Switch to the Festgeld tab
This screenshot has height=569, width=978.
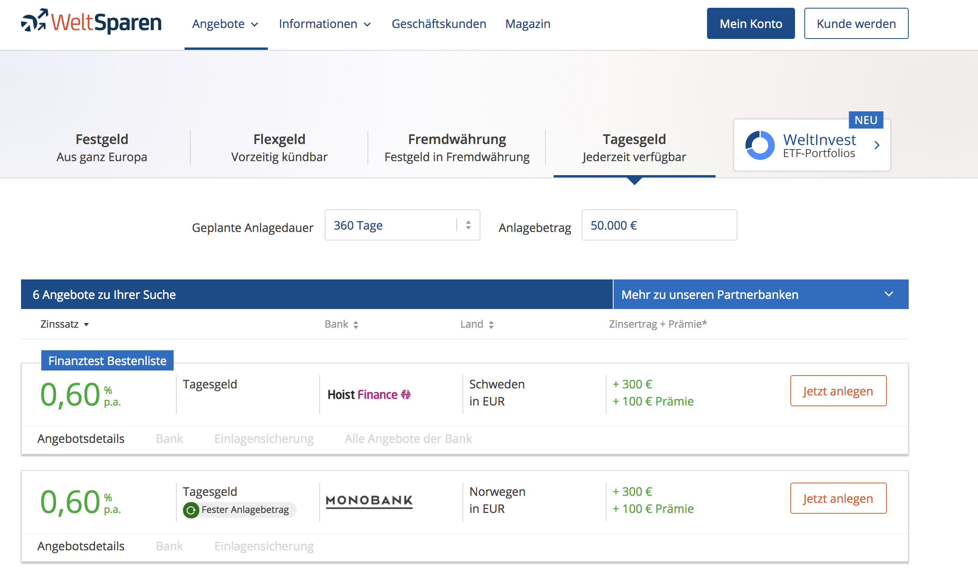point(102,148)
